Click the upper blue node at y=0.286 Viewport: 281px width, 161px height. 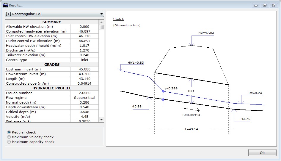pyautogui.click(x=163, y=91)
